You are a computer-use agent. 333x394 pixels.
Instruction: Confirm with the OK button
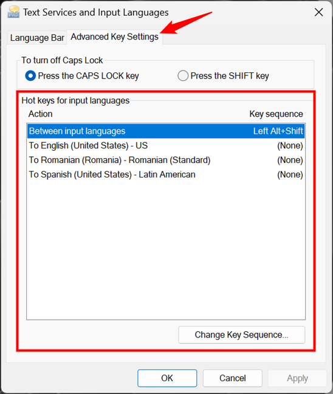pyautogui.click(x=167, y=378)
